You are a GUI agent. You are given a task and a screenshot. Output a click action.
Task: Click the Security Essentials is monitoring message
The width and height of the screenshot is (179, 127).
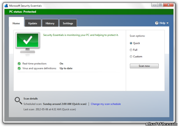coord(81,35)
